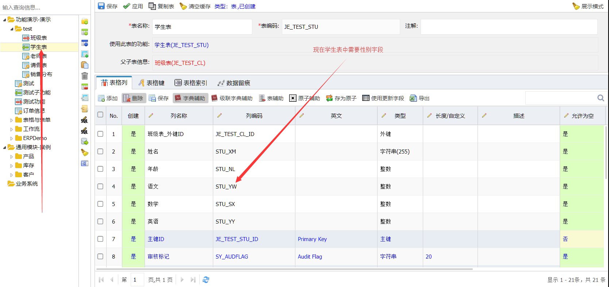Click the 清空缓存 clear cache button
The image size is (609, 287).
point(195,6)
